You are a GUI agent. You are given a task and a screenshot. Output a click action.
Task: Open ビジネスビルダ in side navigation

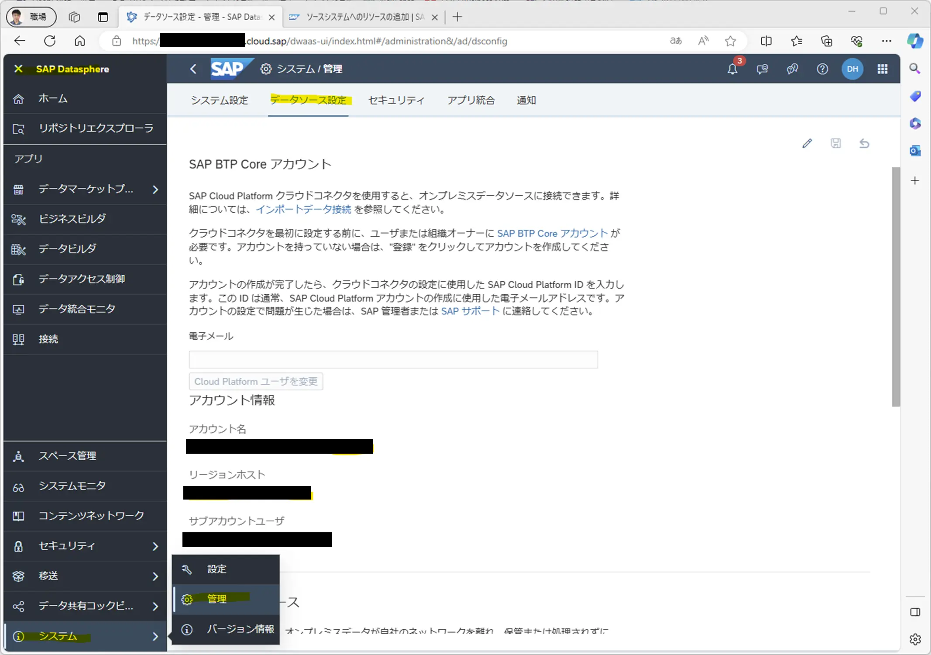pyautogui.click(x=85, y=219)
